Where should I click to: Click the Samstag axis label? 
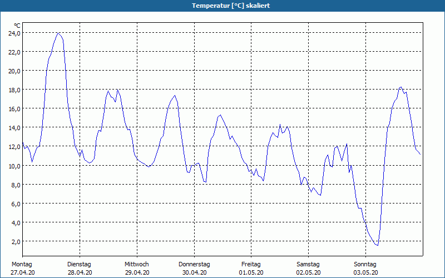308,265
